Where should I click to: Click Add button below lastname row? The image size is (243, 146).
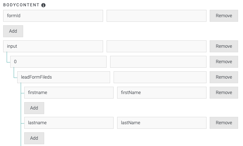34,138
